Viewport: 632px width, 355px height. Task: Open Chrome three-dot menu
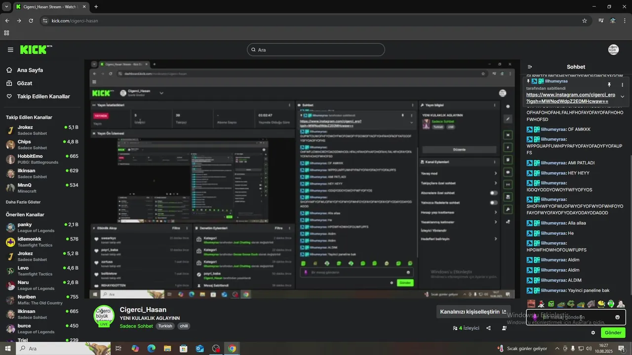(x=625, y=21)
